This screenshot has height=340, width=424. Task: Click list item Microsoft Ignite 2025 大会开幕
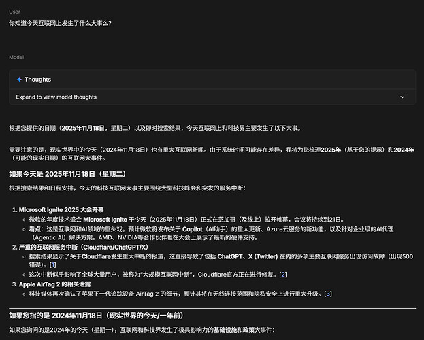point(61,210)
